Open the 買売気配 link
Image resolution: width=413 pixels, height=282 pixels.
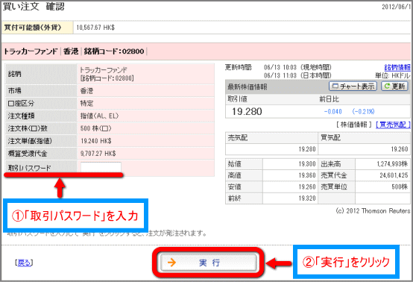tap(393, 125)
